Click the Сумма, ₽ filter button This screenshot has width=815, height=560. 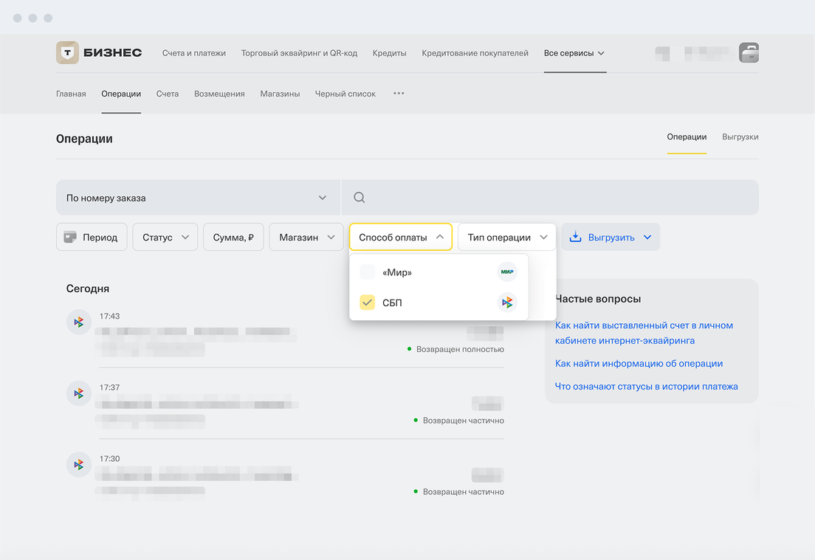(x=233, y=238)
